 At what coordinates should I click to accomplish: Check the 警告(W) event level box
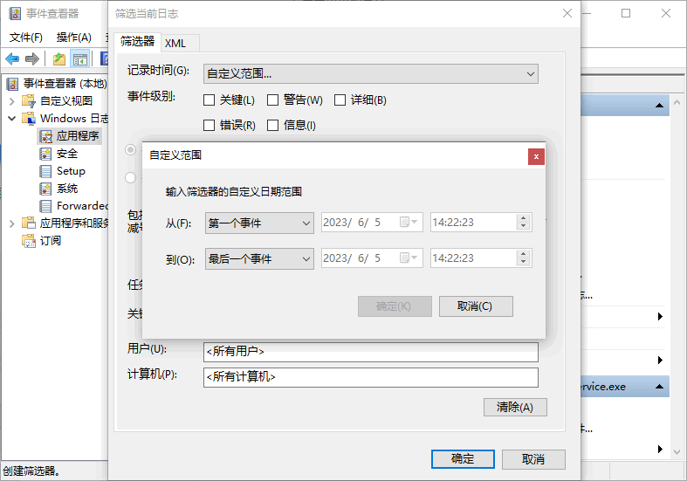[x=273, y=100]
